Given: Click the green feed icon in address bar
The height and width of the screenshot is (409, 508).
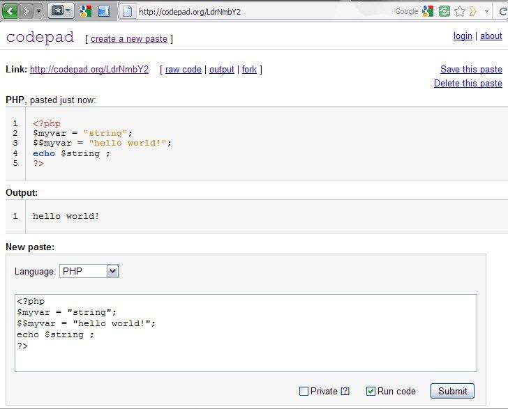Looking at the screenshot, I should [x=444, y=12].
